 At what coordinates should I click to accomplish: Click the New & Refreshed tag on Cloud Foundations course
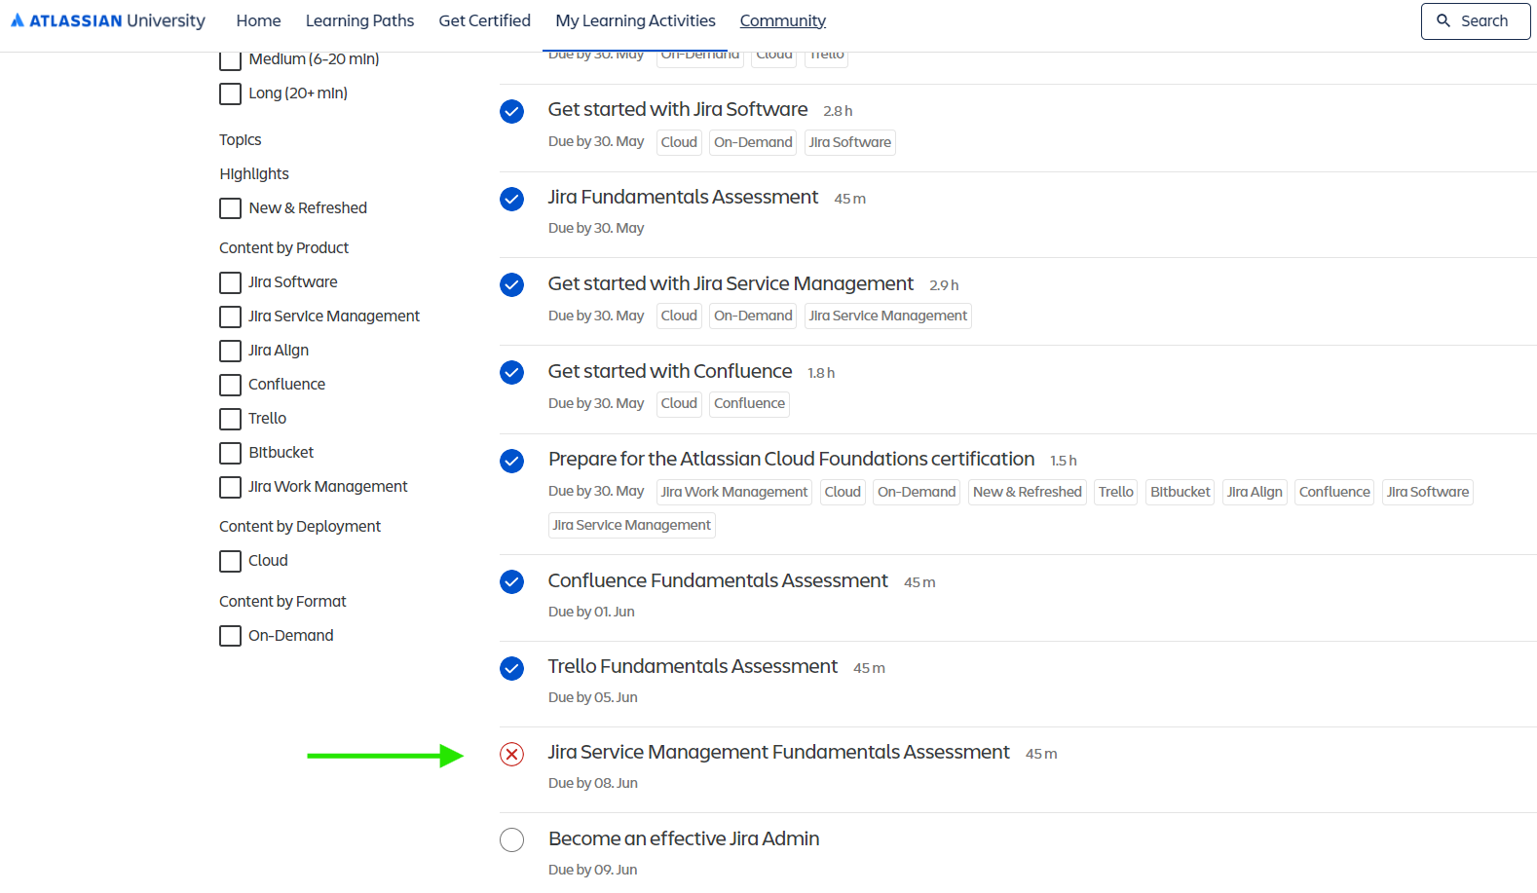point(1028,493)
